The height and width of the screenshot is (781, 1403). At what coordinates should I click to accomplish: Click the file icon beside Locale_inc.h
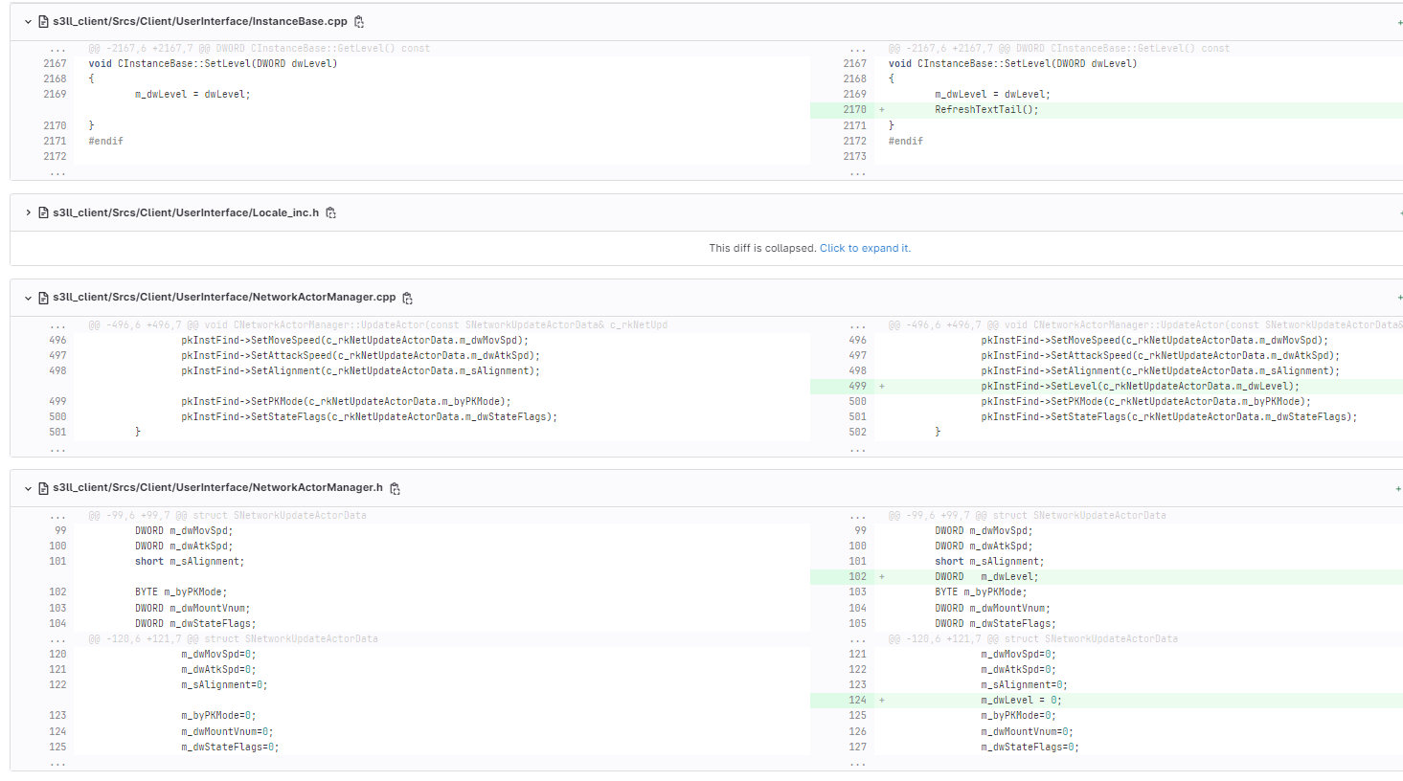click(44, 212)
